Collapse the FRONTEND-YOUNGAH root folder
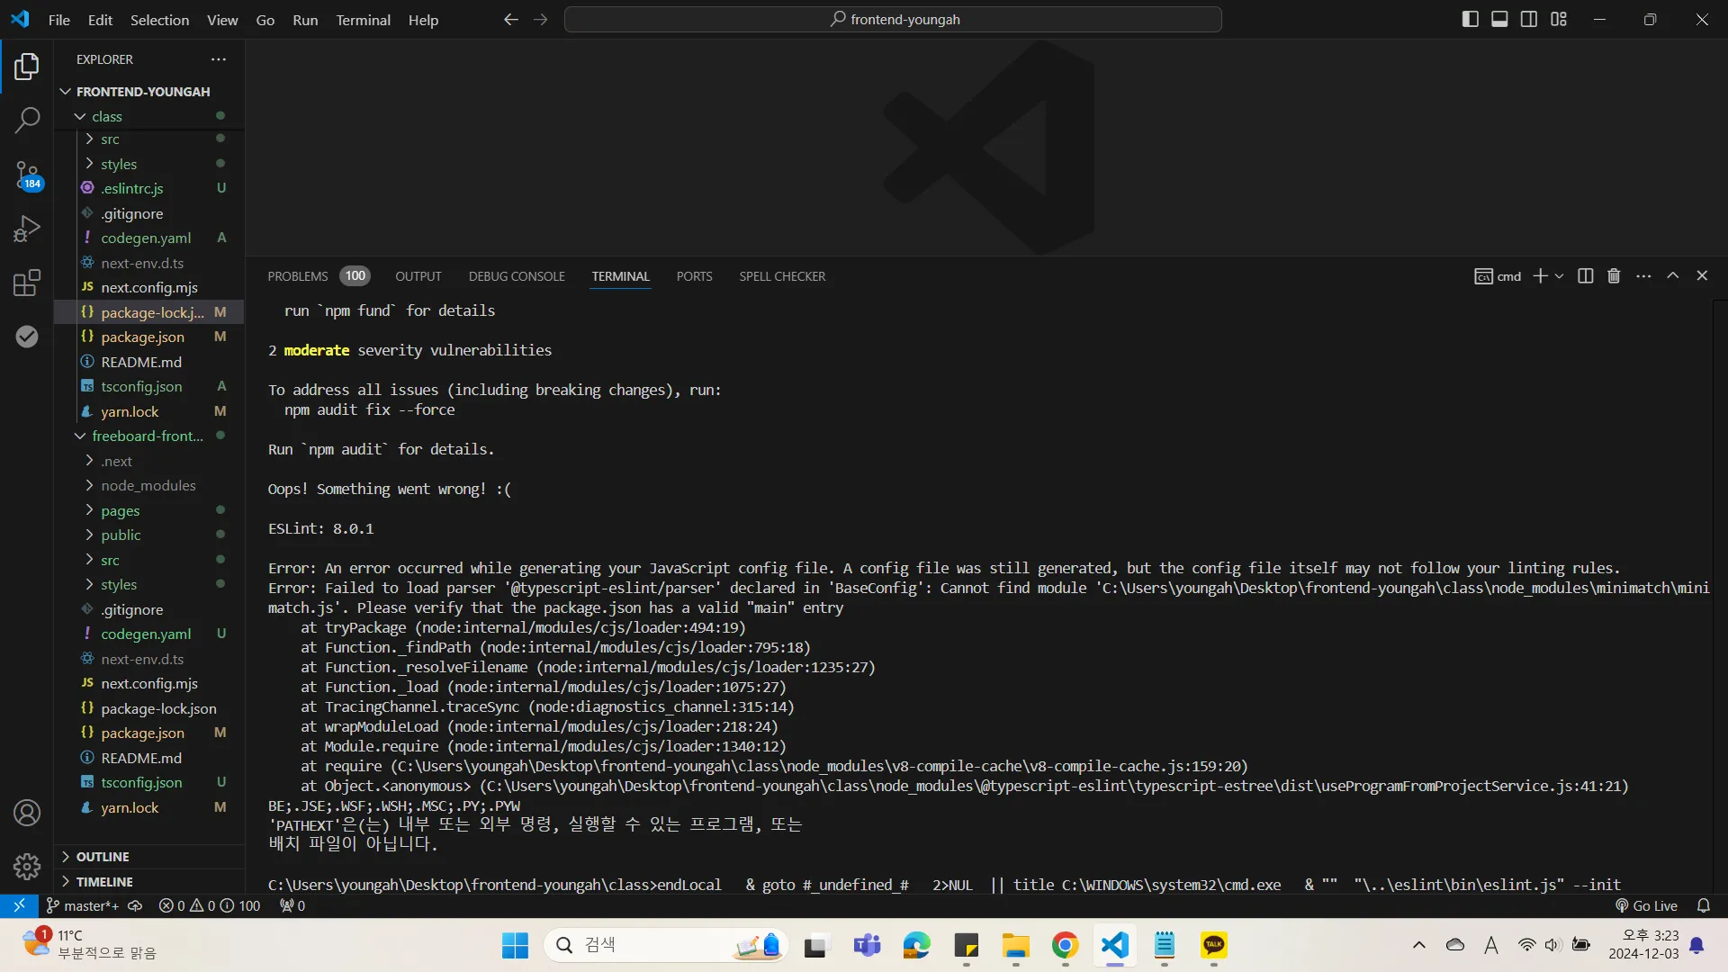 click(143, 92)
